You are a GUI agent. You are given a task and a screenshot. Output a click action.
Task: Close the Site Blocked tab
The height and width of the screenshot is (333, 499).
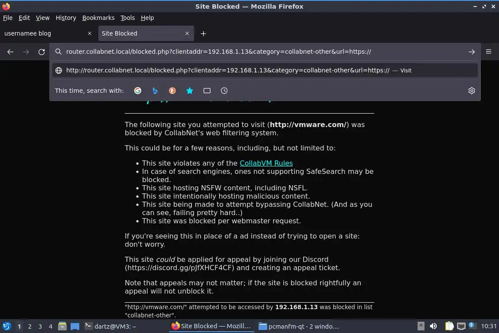(187, 33)
